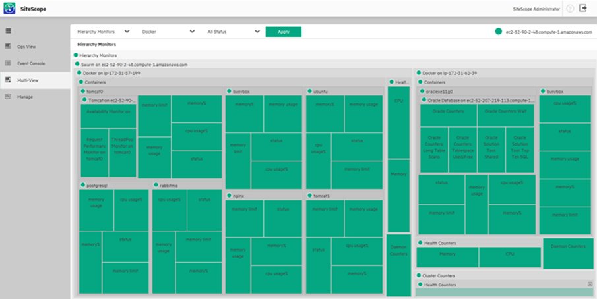The height and width of the screenshot is (299, 597).
Task: Open the memory usage tile in tomcat1
Action: [363, 219]
